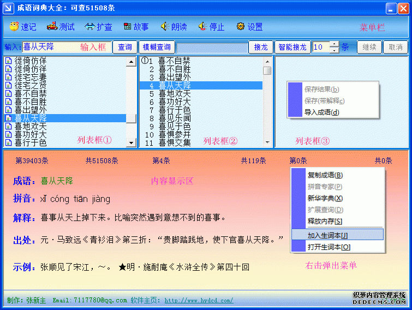Increase the count with spinner up arrow
Viewport: 412px width, 310px height.
click(x=334, y=44)
